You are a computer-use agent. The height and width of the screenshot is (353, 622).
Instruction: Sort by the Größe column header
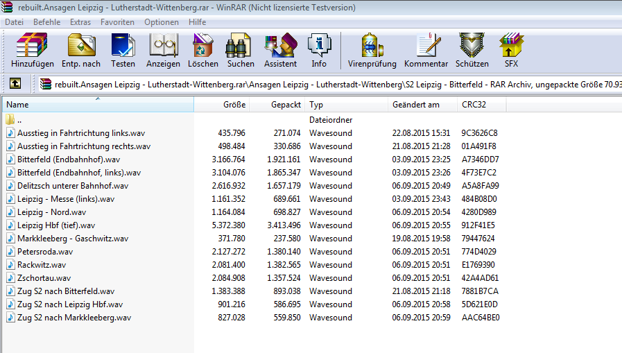click(x=222, y=105)
